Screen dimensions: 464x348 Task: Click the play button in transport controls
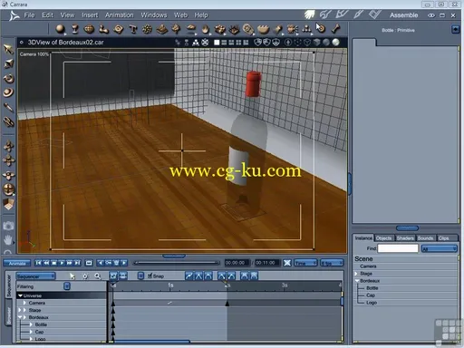point(62,263)
